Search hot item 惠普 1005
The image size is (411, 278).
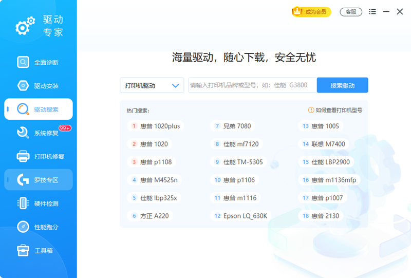(x=321, y=126)
